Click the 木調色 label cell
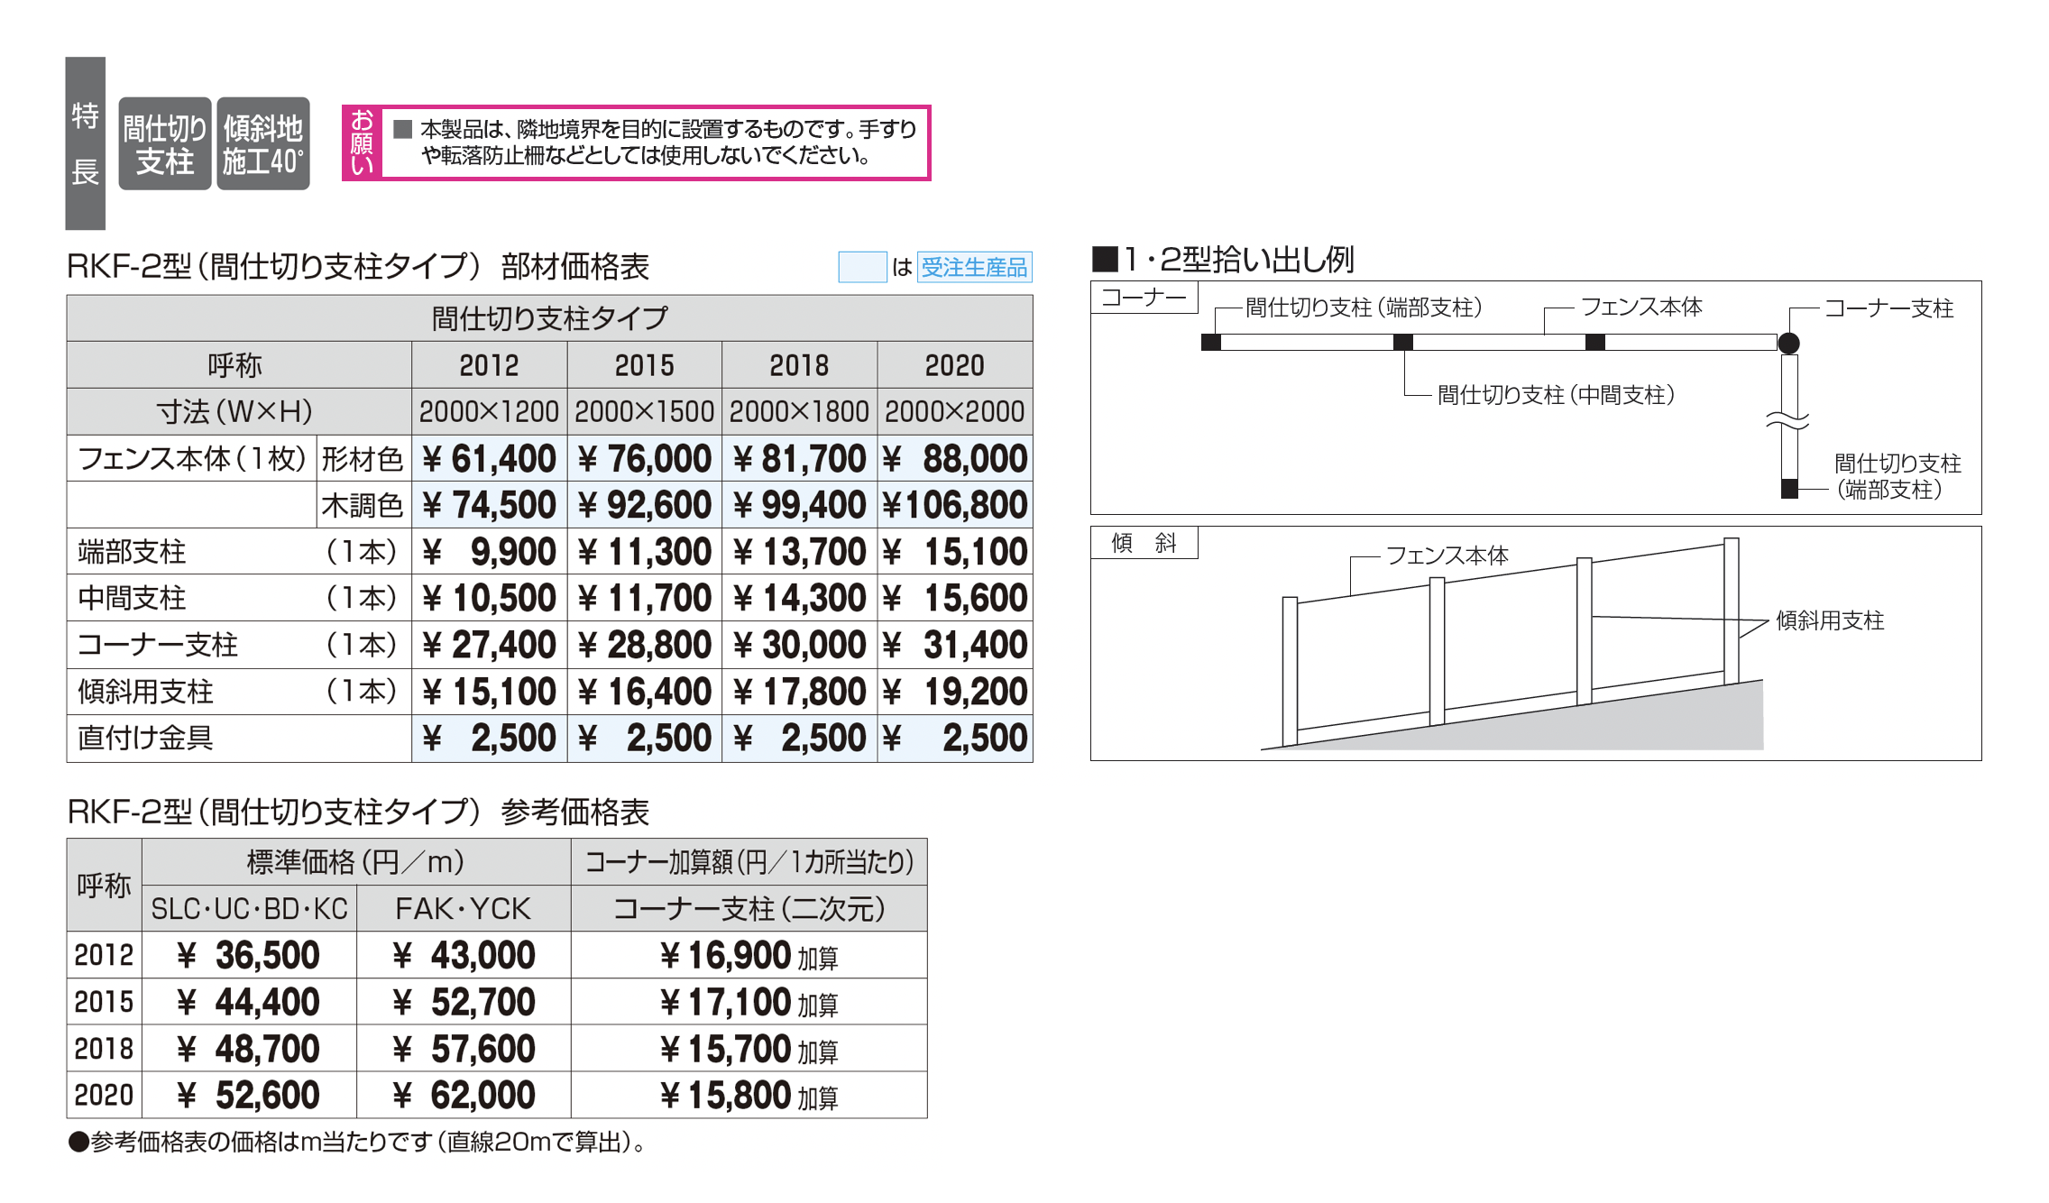 tap(363, 505)
